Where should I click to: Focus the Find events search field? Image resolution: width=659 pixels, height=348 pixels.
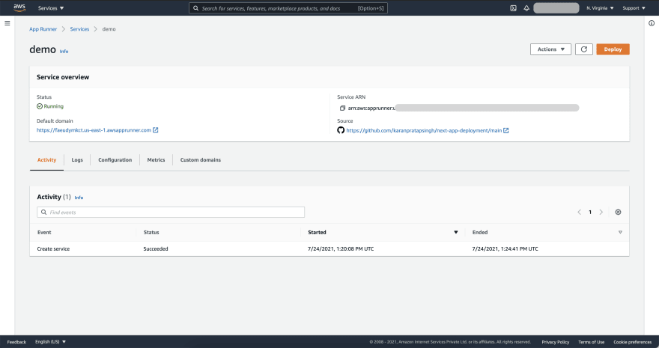click(x=171, y=212)
